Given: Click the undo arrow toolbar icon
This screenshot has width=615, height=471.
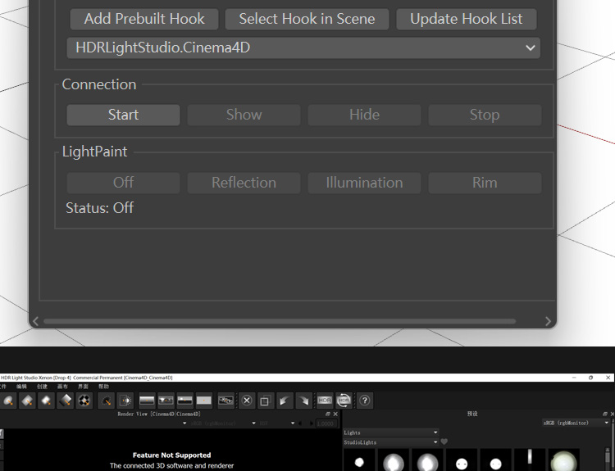Looking at the screenshot, I should [285, 401].
